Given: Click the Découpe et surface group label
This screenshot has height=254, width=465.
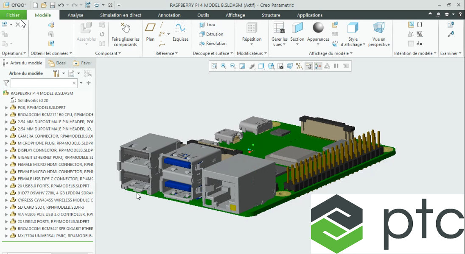Looking at the screenshot, I should pyautogui.click(x=213, y=53).
